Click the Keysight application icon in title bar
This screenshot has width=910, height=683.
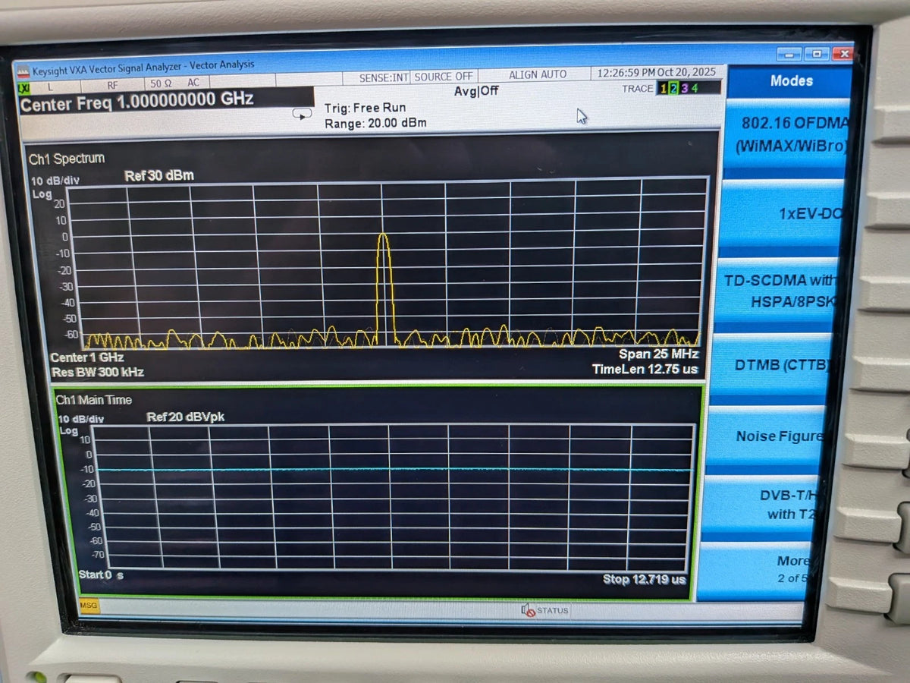pyautogui.click(x=24, y=72)
